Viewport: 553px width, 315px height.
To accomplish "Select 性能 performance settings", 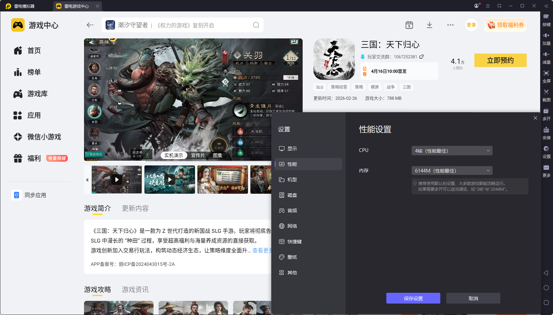I will coord(308,164).
